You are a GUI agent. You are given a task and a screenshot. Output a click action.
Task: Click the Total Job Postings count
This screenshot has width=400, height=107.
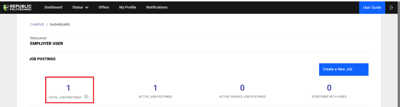[x=68, y=88]
